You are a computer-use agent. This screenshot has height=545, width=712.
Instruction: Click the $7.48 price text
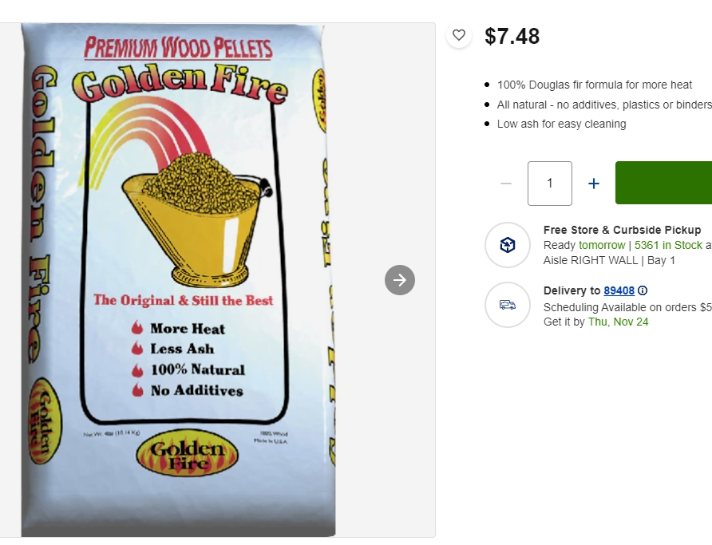click(512, 36)
